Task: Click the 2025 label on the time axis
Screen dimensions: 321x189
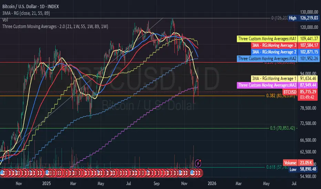Action: coord(46,184)
